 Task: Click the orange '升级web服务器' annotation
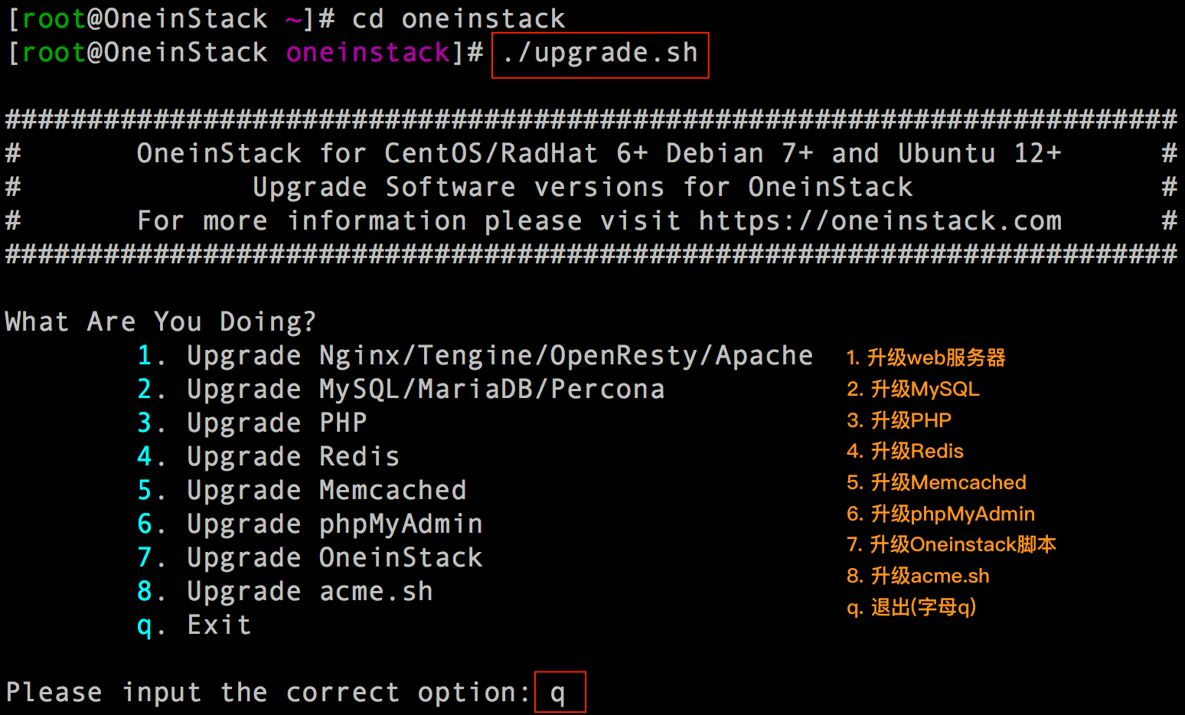tap(926, 357)
